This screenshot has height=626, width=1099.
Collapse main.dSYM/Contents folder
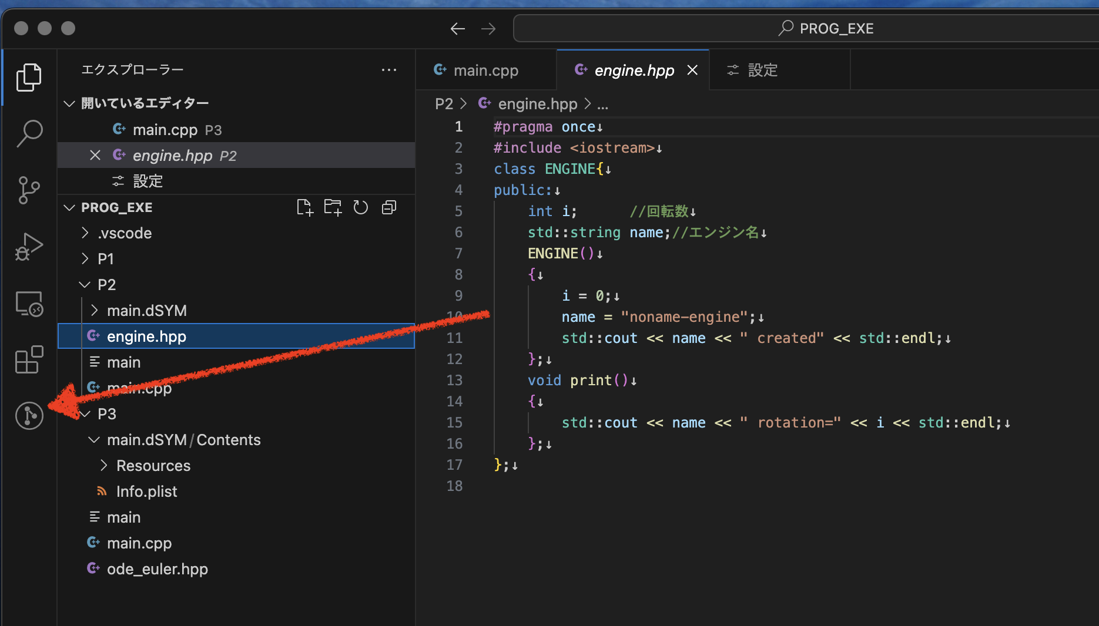(x=94, y=440)
